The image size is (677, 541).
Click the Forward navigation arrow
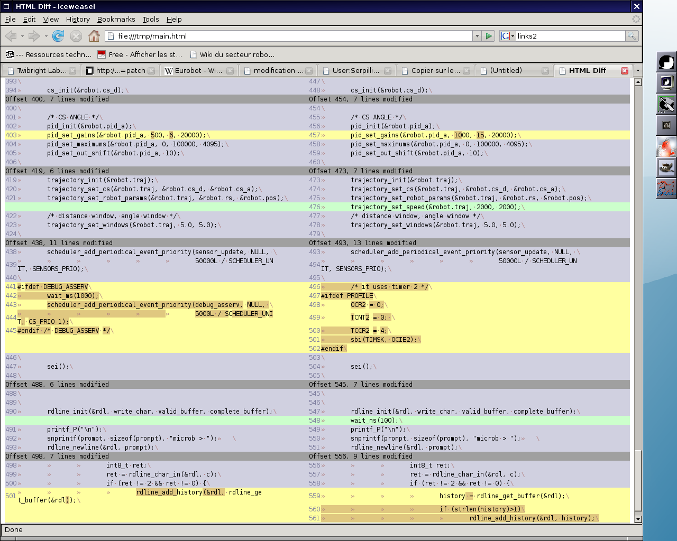click(x=34, y=36)
